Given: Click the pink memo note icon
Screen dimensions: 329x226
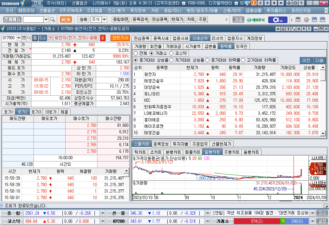Looking at the screenshot, I should point(50,38).
